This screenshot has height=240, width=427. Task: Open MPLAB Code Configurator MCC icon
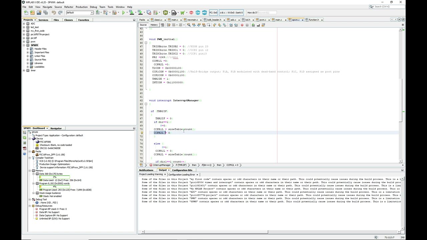tap(204, 13)
